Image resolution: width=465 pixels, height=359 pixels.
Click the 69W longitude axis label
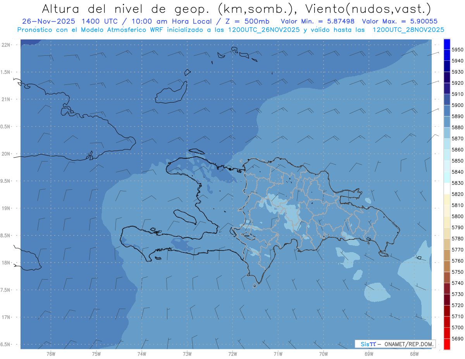click(x=369, y=354)
